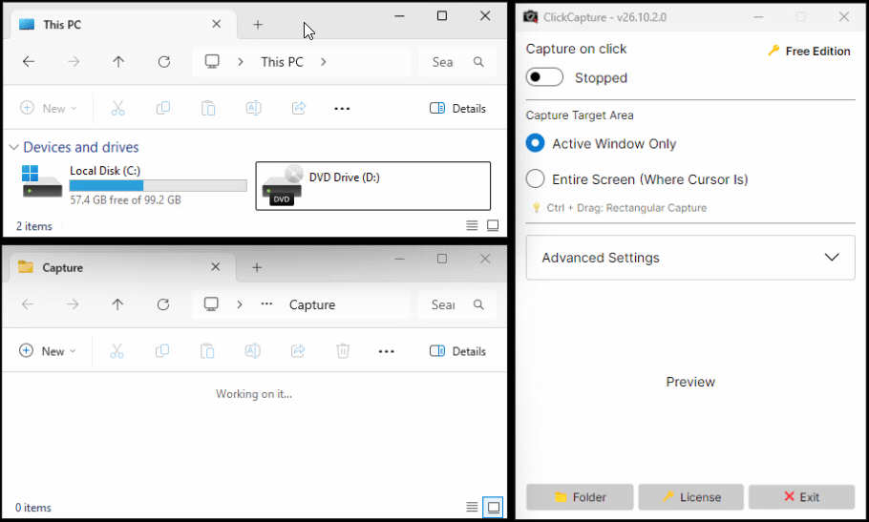869x522 pixels.
Task: Toggle the Details pane in This PC window
Action: point(457,108)
